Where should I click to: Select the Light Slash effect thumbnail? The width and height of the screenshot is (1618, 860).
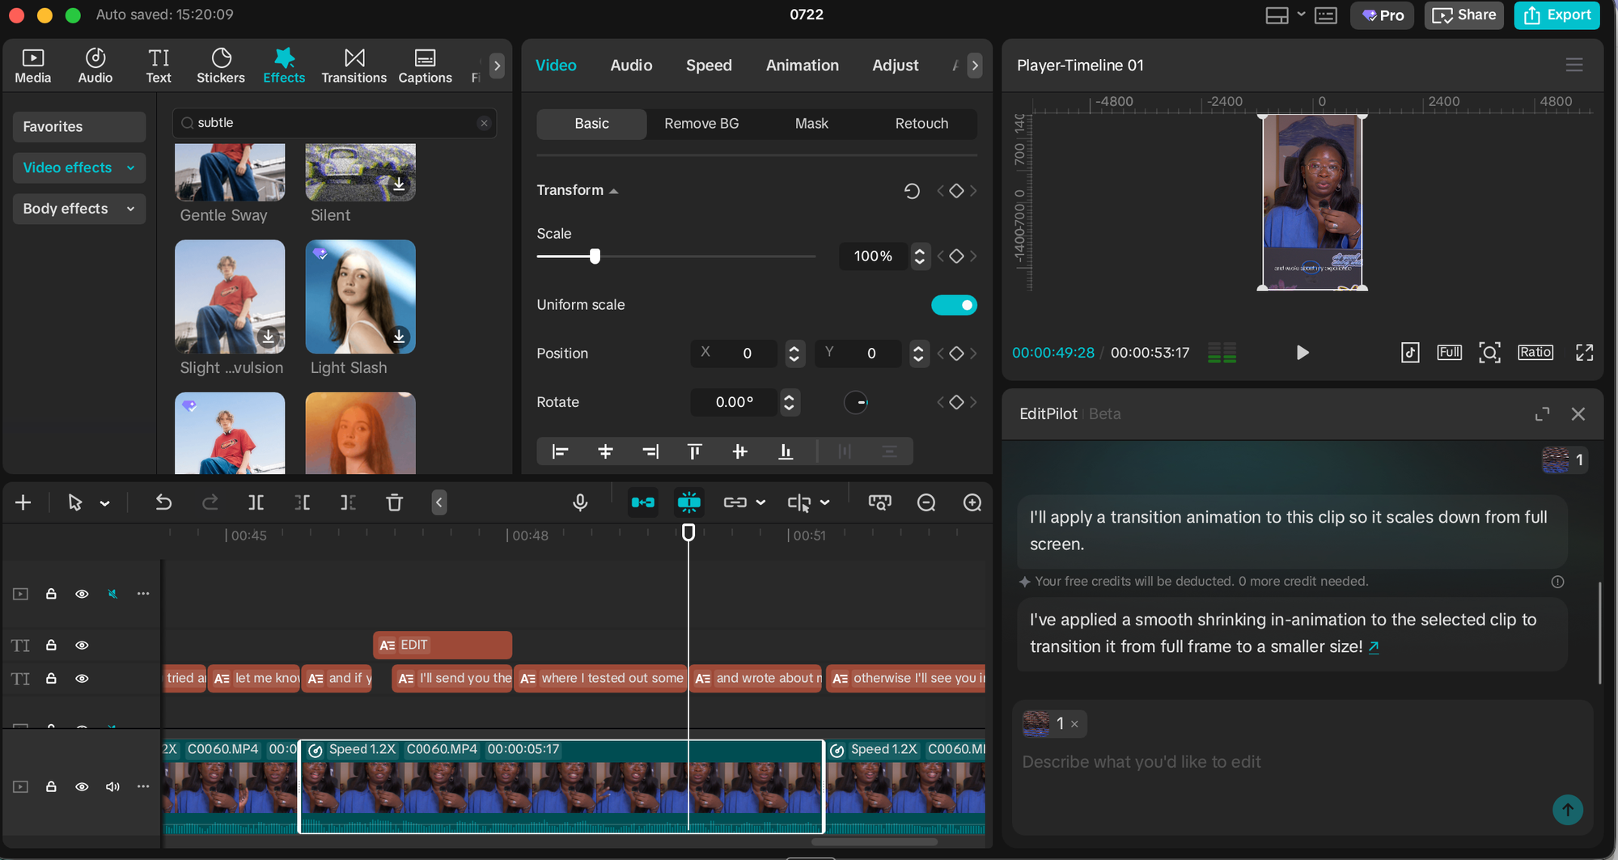click(x=360, y=296)
